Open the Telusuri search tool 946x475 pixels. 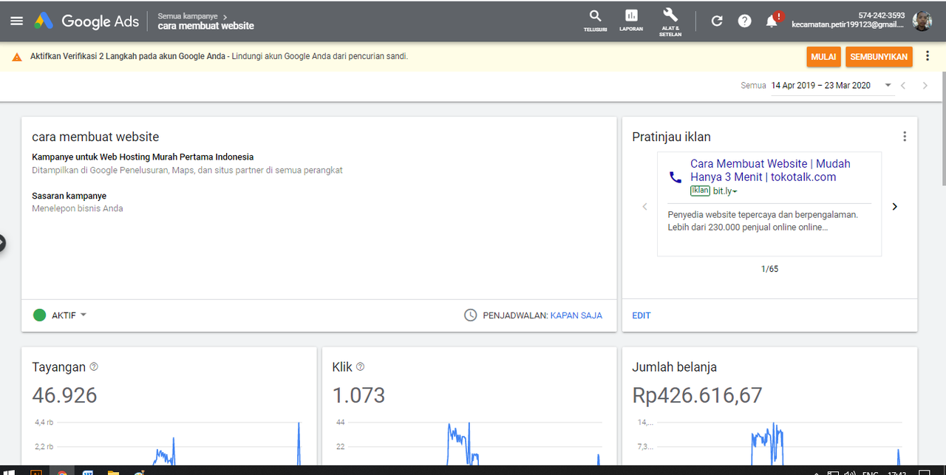[595, 21]
